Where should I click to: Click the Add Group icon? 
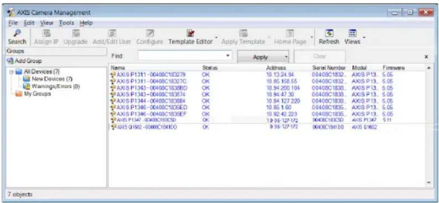click(9, 61)
